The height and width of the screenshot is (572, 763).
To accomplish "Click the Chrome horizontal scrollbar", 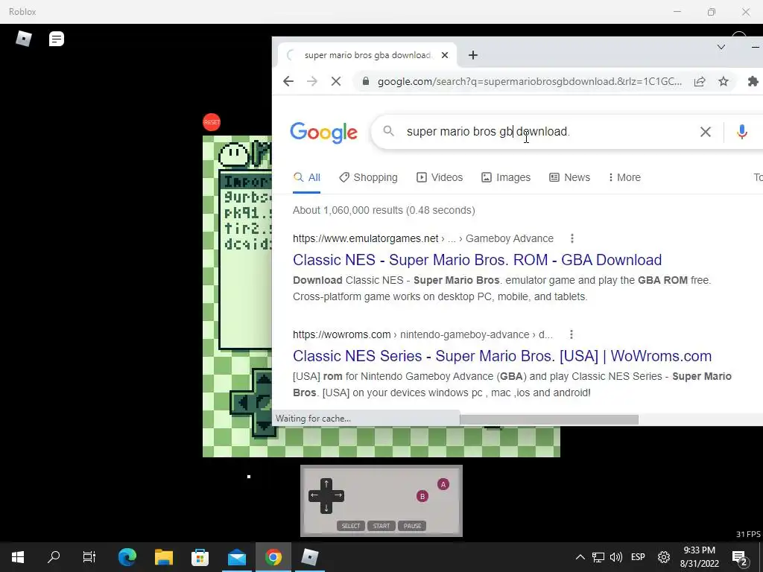I will 549,419.
